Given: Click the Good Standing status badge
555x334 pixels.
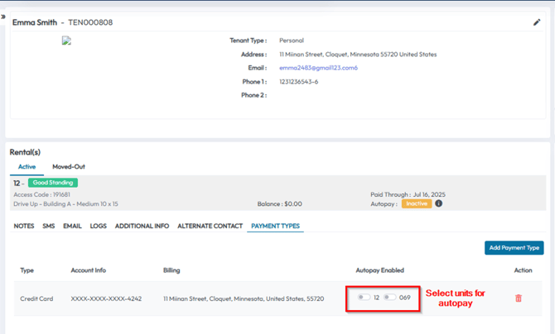Looking at the screenshot, I should (52, 183).
